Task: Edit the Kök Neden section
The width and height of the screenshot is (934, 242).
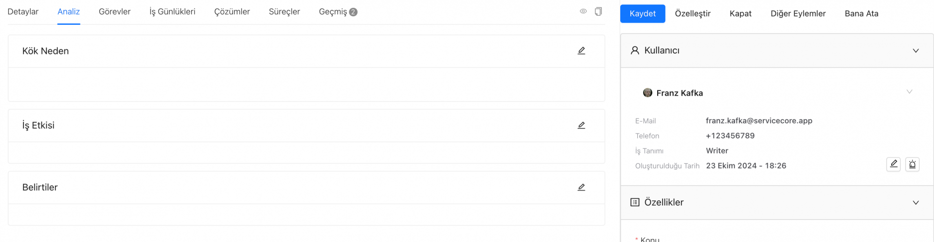Action: 581,51
